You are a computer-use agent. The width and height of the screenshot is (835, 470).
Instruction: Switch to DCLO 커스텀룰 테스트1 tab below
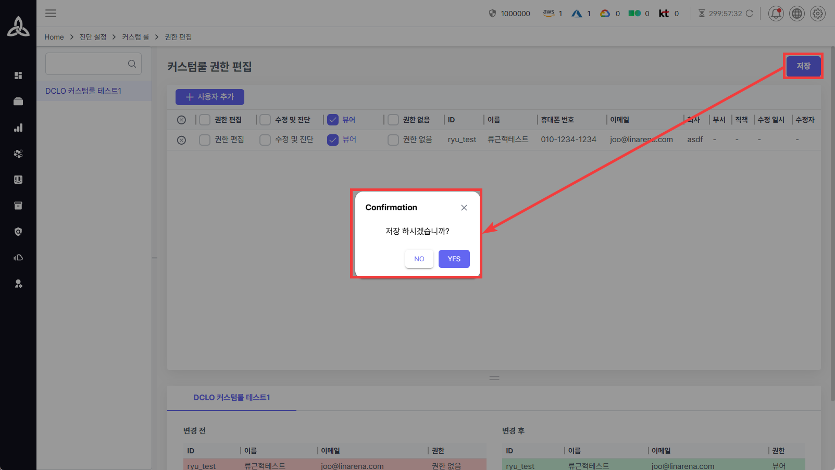pos(231,398)
